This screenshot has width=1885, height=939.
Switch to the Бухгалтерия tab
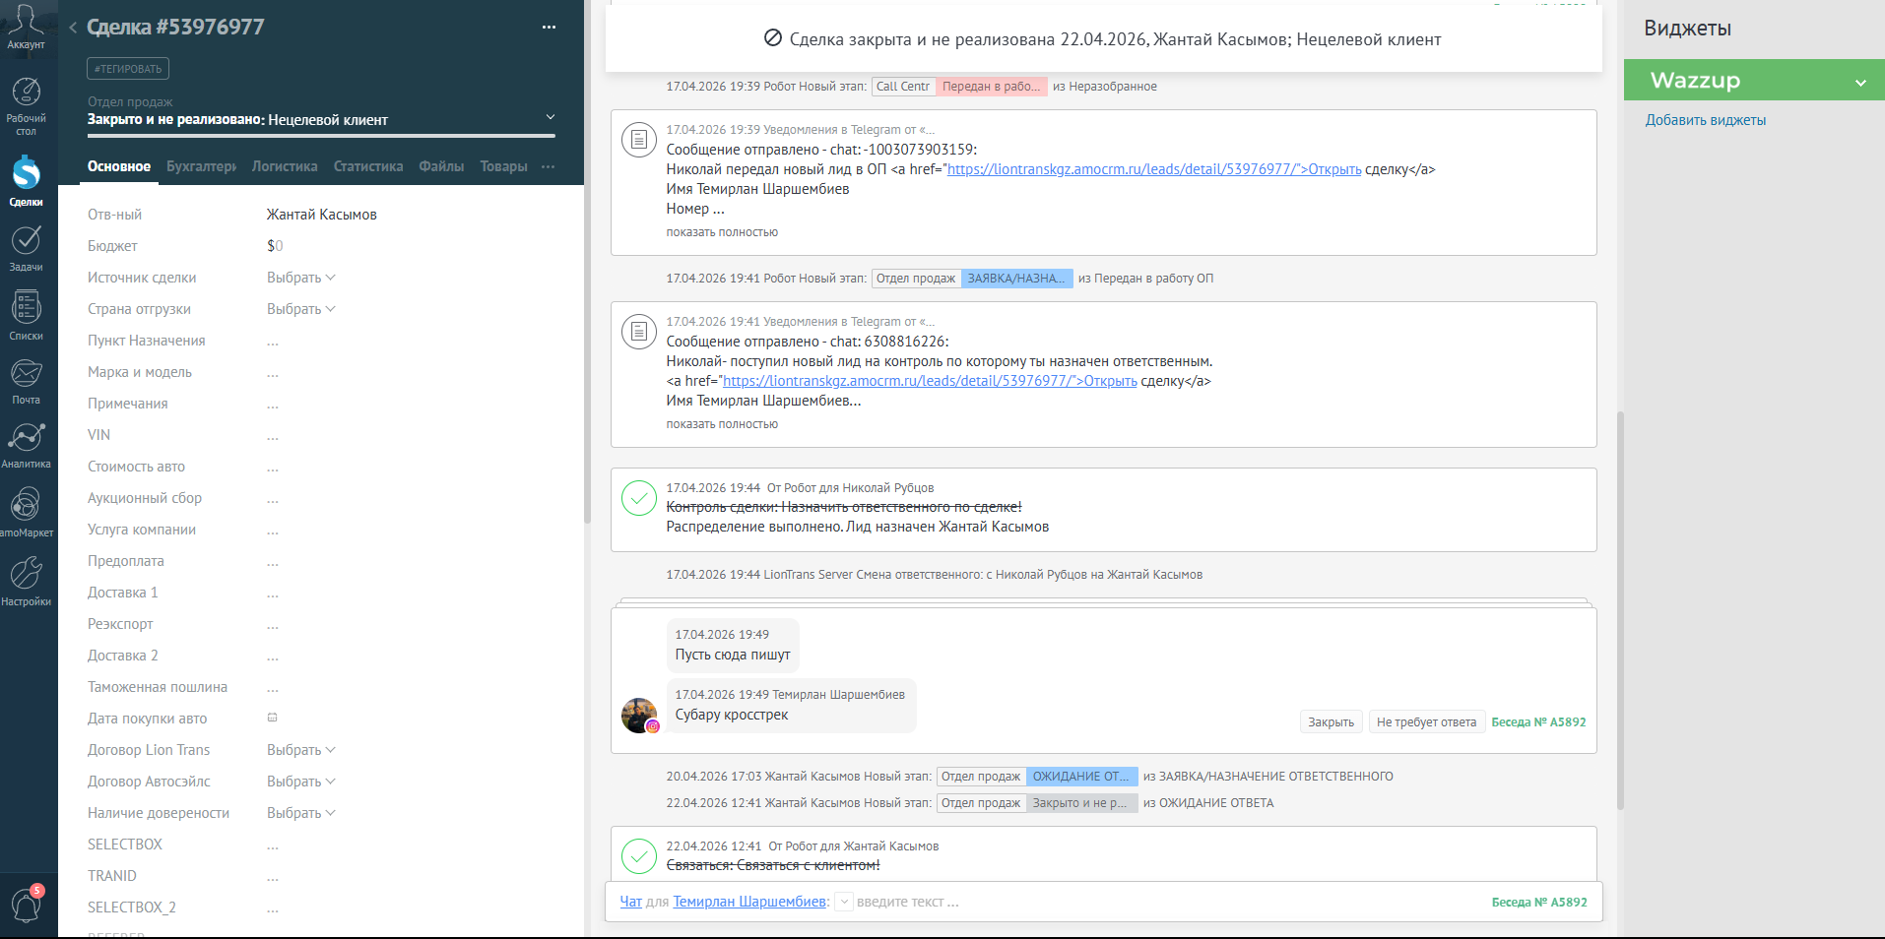pyautogui.click(x=201, y=166)
